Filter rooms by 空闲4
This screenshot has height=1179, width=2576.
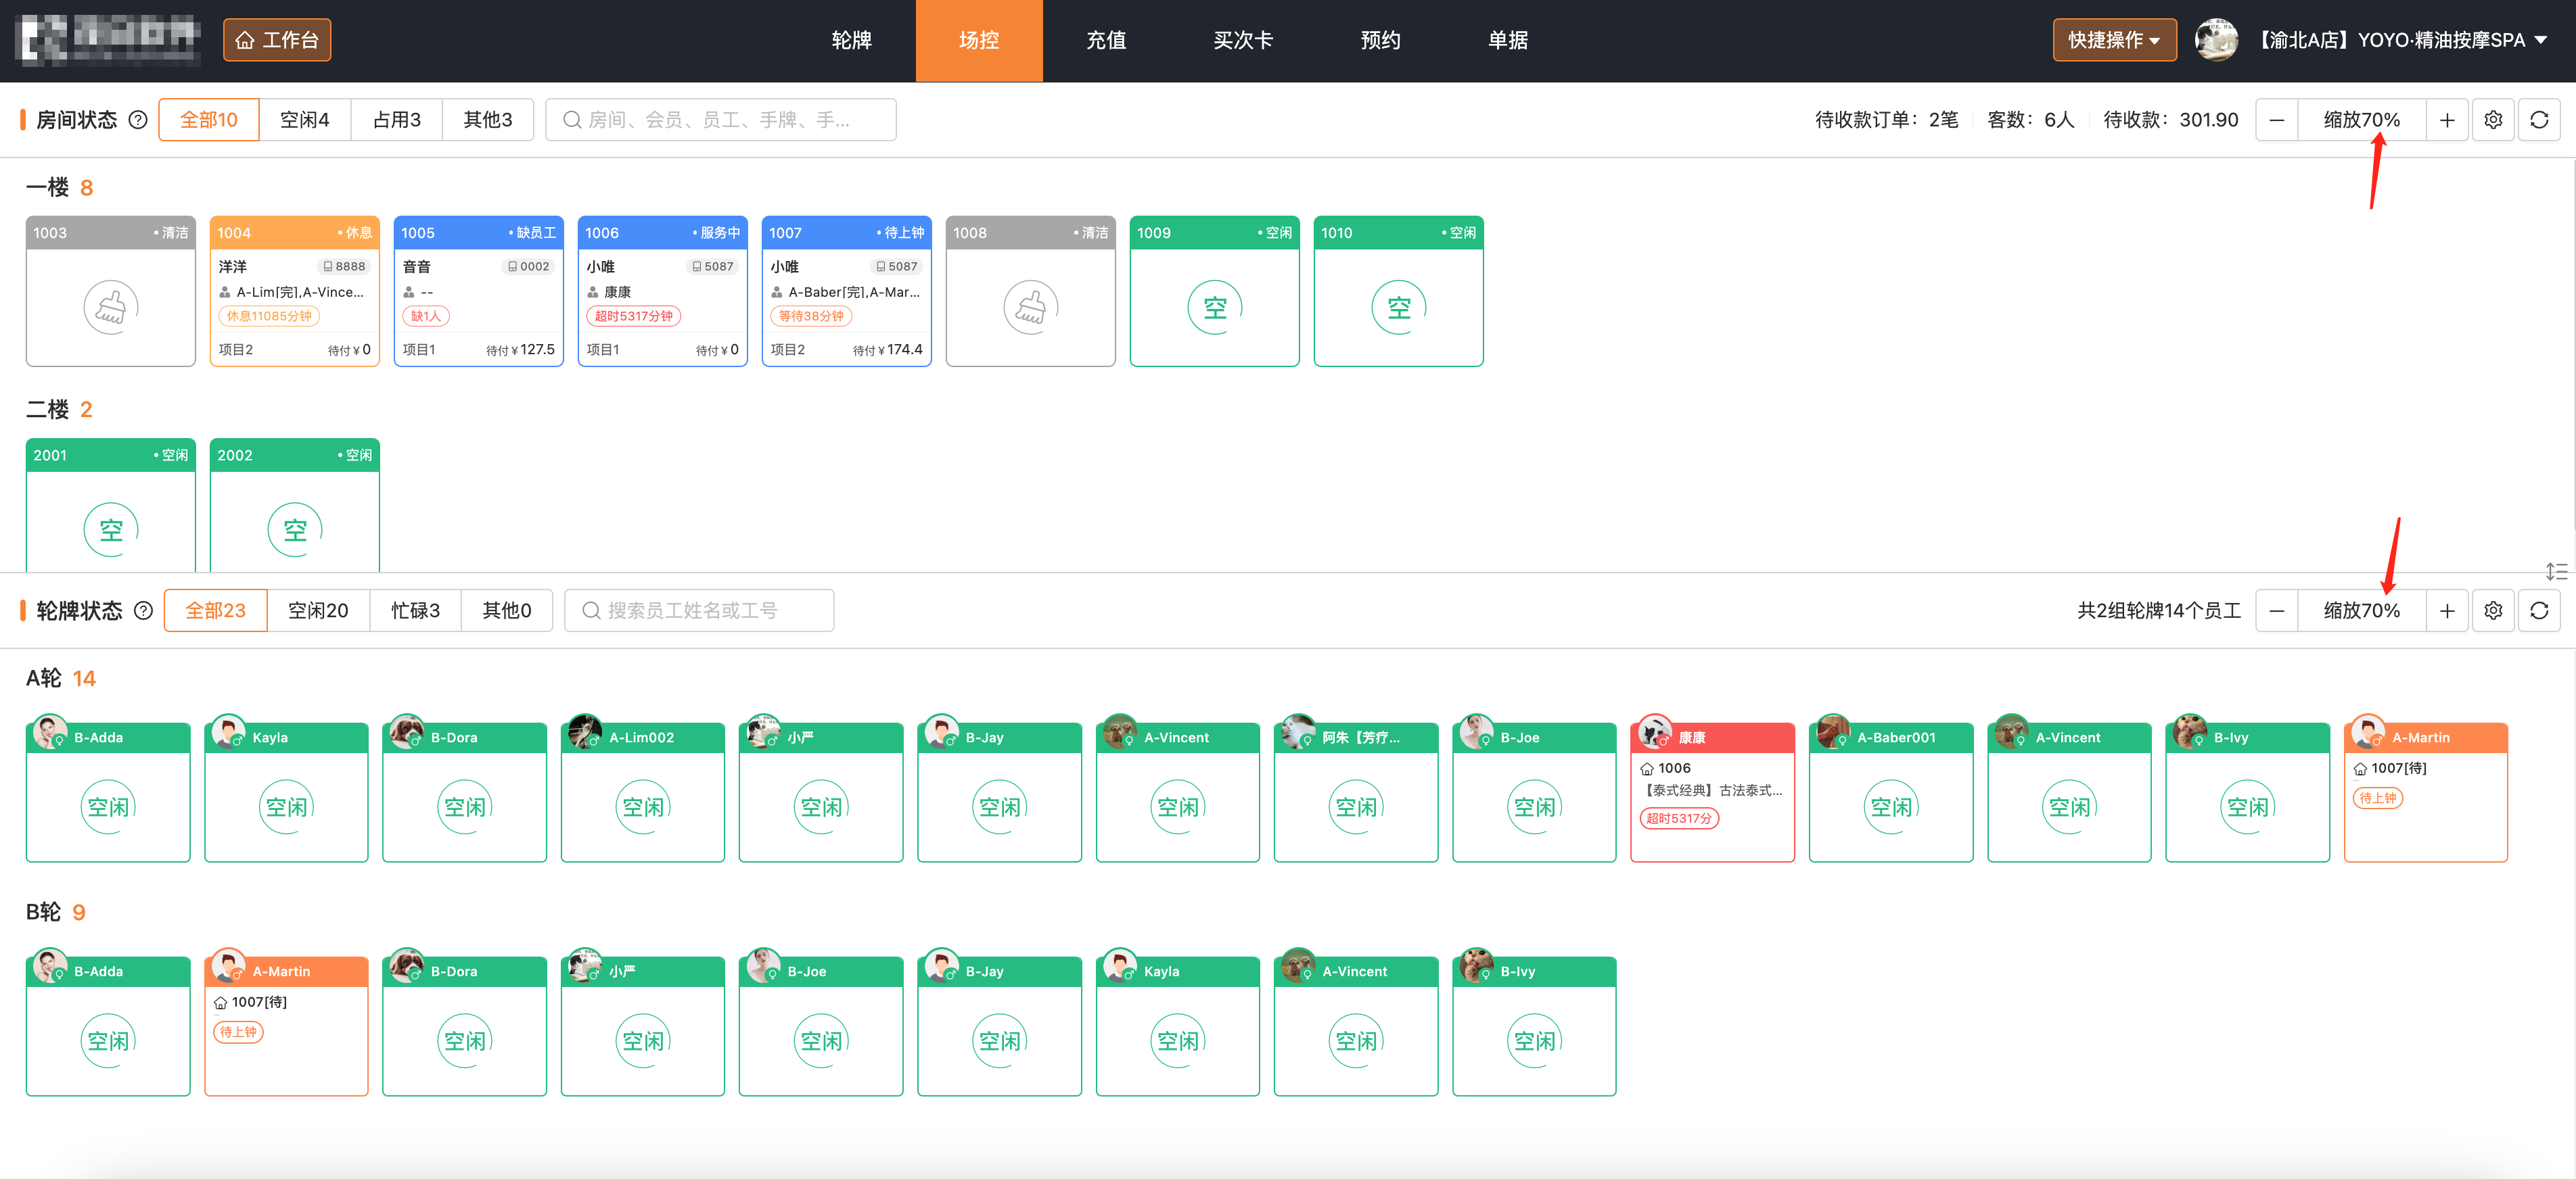point(304,120)
